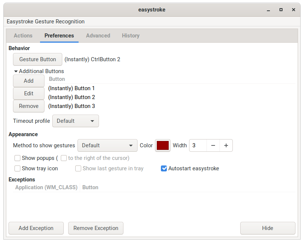Close the easystroke window
The height and width of the screenshot is (243, 304).
pos(294,10)
